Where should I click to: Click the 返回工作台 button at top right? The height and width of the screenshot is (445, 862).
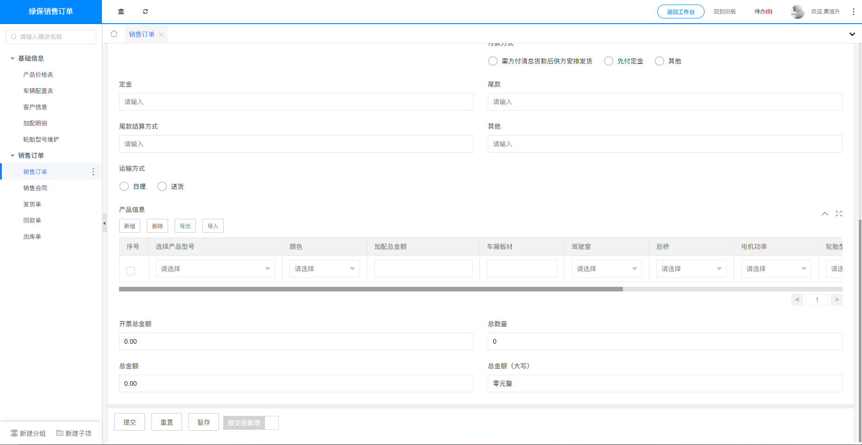(680, 11)
